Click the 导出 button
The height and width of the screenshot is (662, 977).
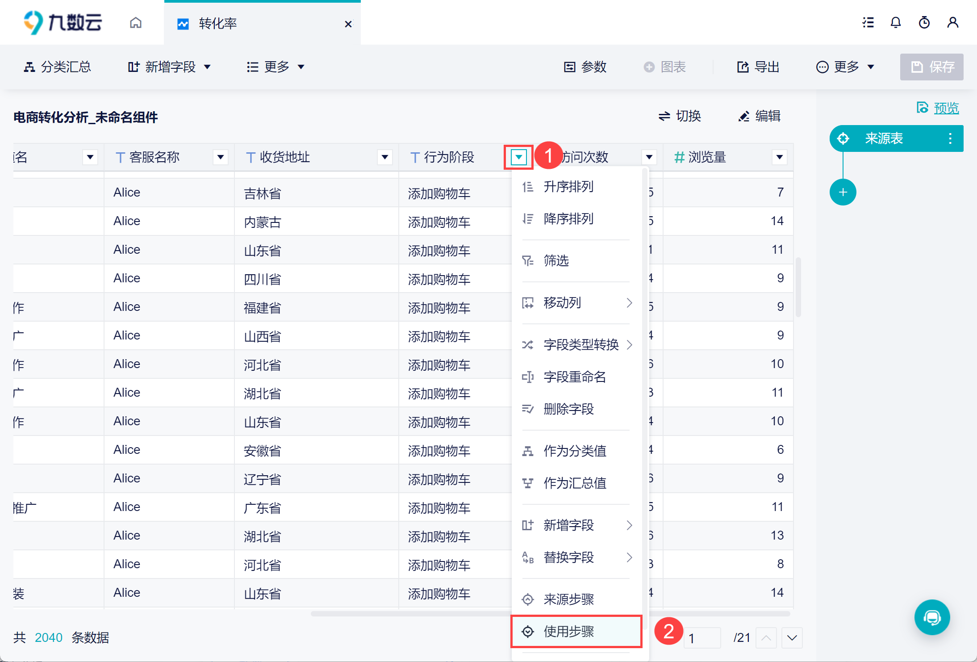click(758, 67)
